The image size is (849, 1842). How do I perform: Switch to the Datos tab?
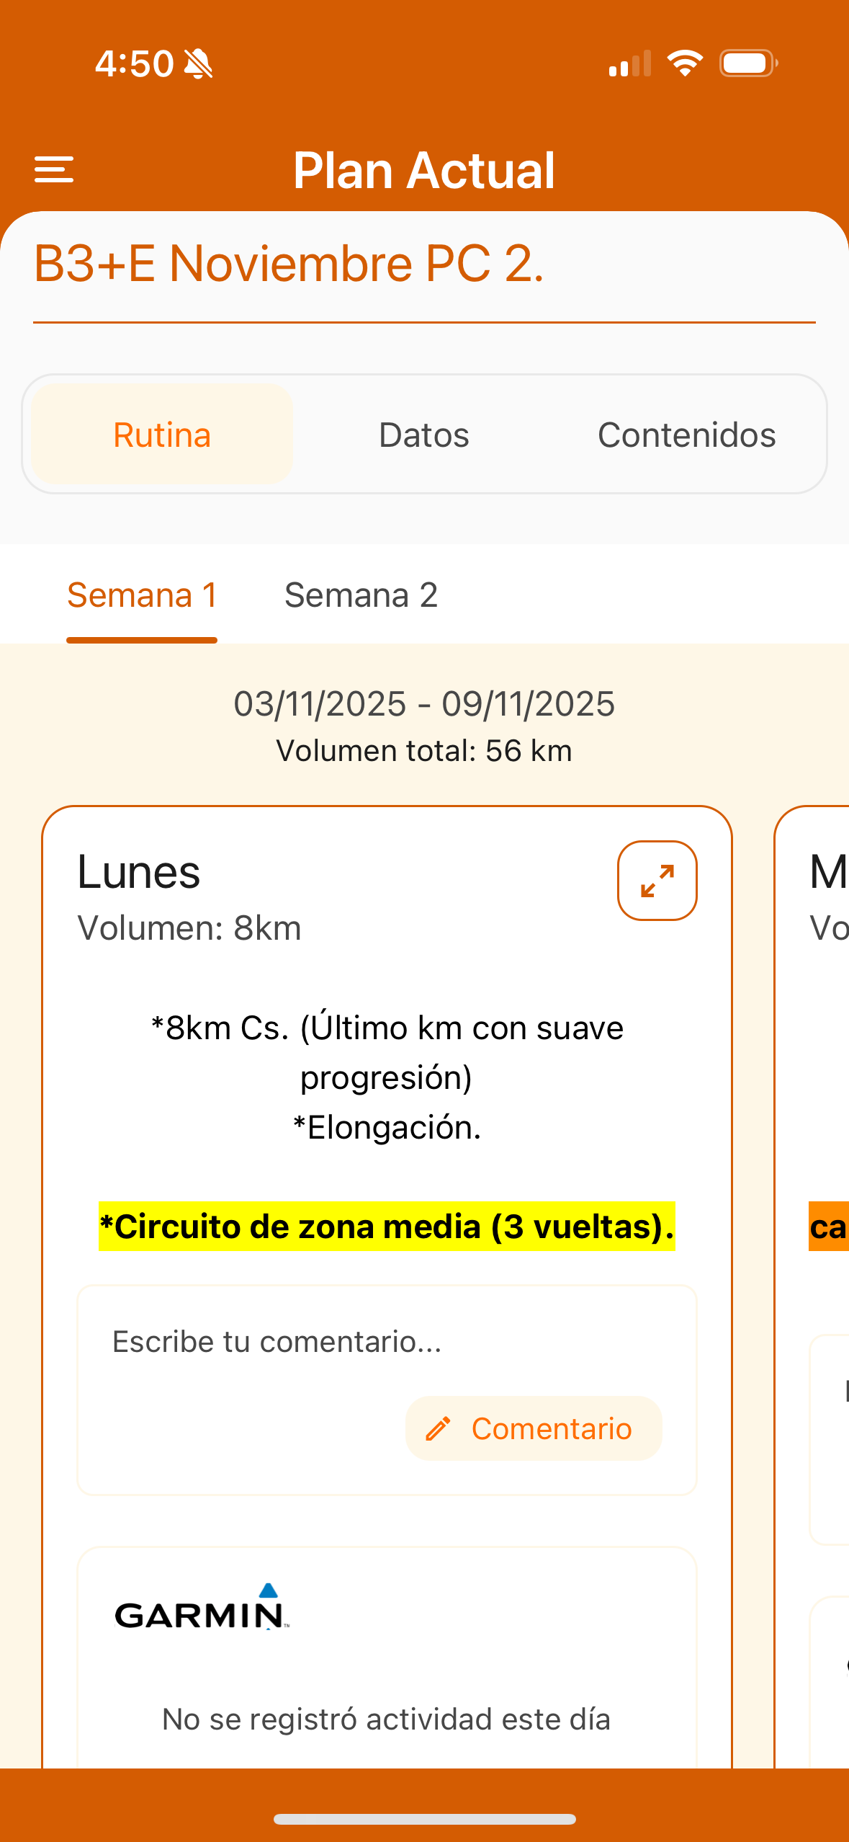point(423,435)
